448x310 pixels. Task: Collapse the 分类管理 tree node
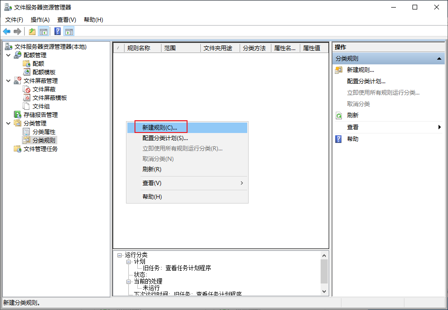8,124
